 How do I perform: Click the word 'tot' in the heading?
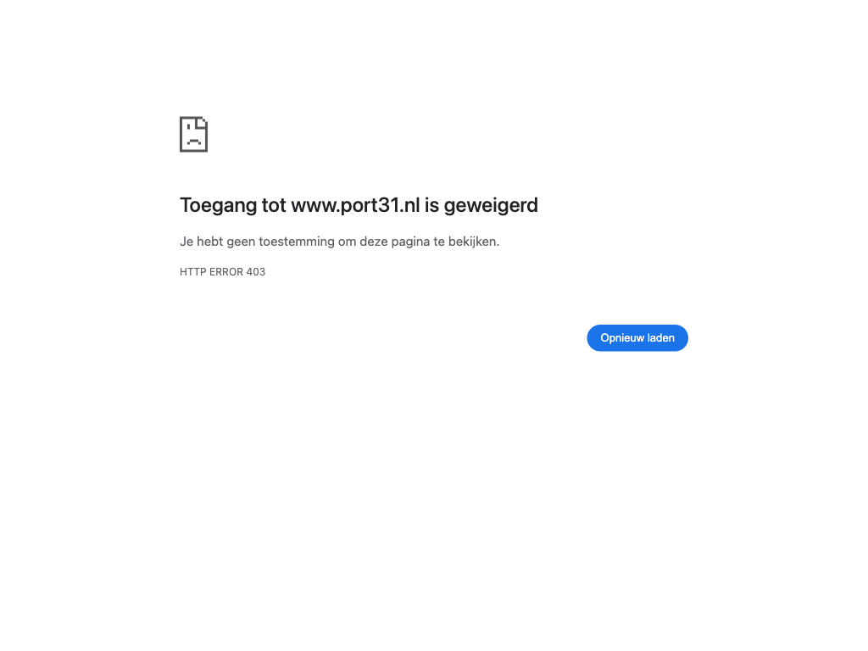coord(274,205)
